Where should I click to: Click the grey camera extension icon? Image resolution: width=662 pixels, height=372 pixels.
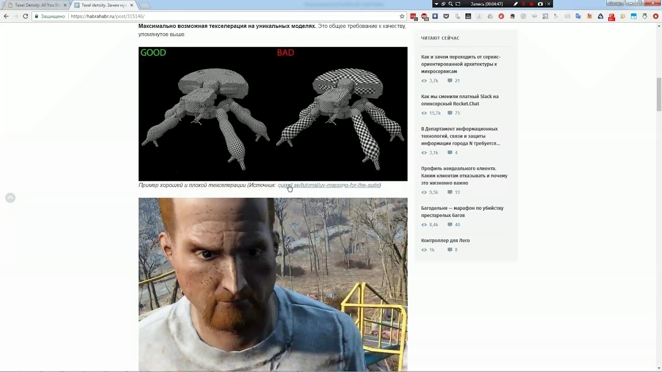tap(567, 17)
